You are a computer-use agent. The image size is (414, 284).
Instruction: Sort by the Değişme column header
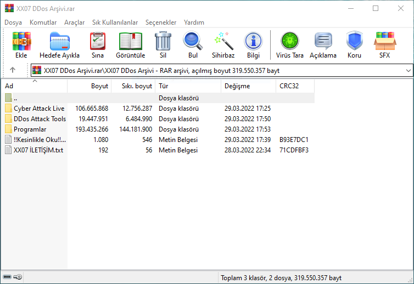point(248,86)
